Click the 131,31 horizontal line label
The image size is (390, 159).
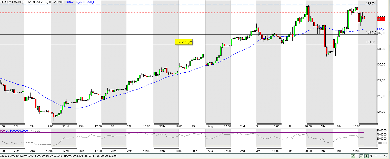(x=371, y=42)
